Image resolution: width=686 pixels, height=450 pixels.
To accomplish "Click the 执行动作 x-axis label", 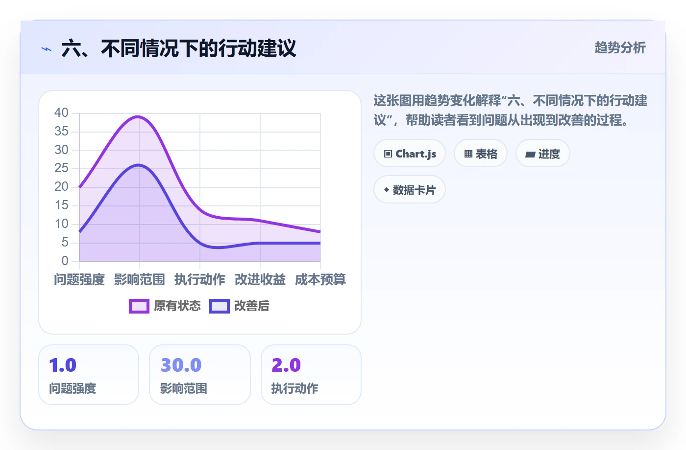I will pyautogui.click(x=200, y=280).
